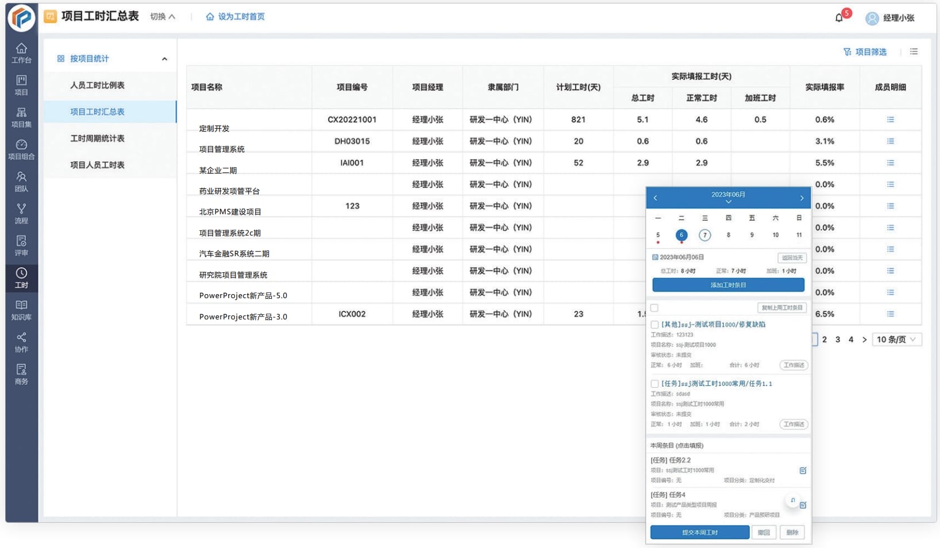This screenshot has width=940, height=548.
Task: Check the ssj-测试项目1000/修复缺陷 entry checkbox
Action: [x=654, y=325]
